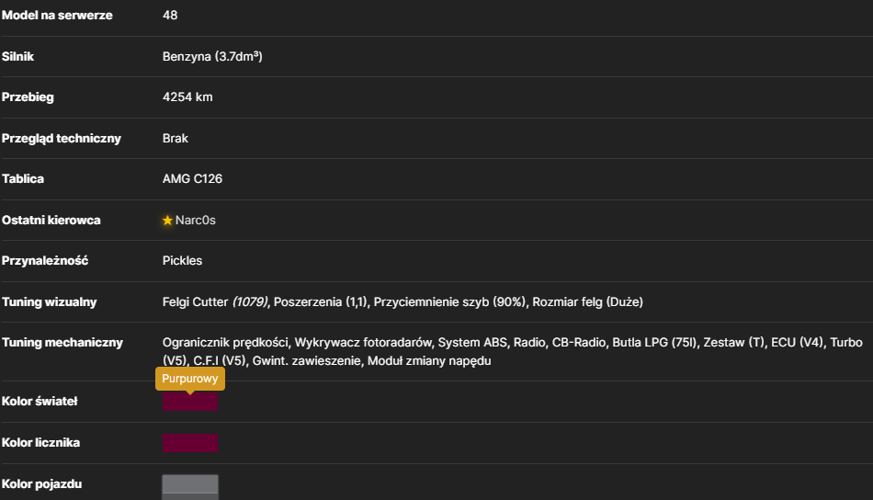Select the Model na serwerze value 48
The image size is (873, 500).
[170, 15]
